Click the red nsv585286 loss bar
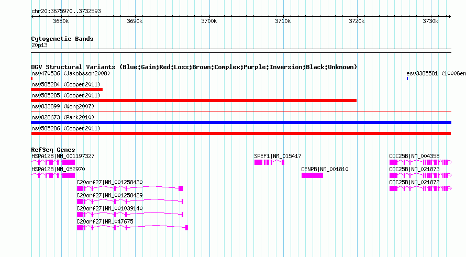Viewport: 466px width, 257px height. click(x=241, y=133)
